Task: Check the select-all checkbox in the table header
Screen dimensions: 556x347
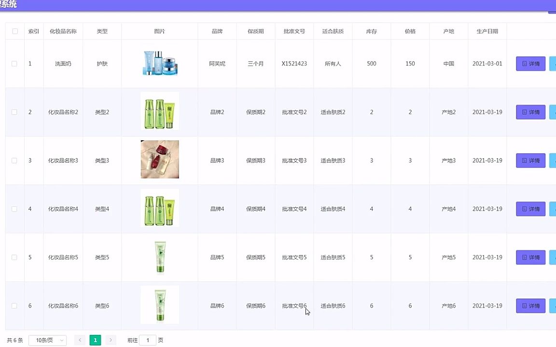Action: 15,31
